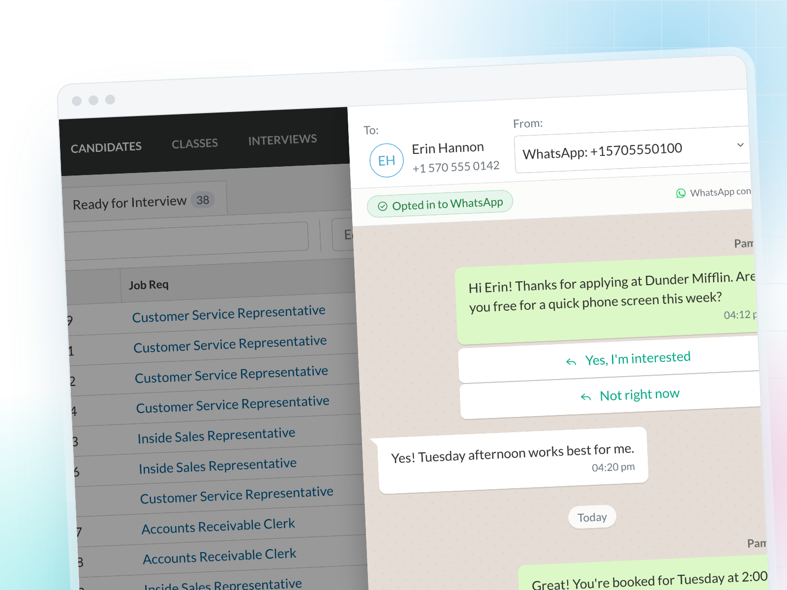This screenshot has width=787, height=590.
Task: Open the From WhatsApp number dropdown
Action: pyautogui.click(x=632, y=149)
